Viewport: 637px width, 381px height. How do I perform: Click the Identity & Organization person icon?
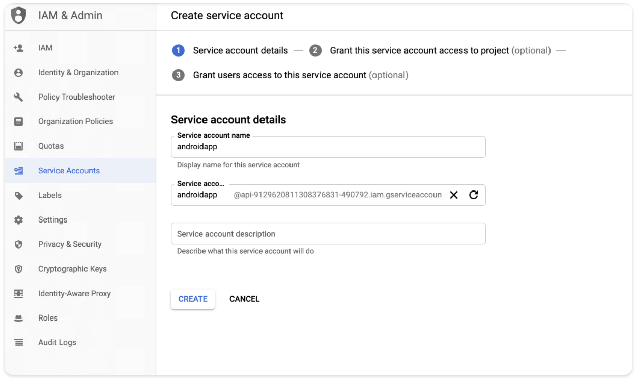coord(19,73)
